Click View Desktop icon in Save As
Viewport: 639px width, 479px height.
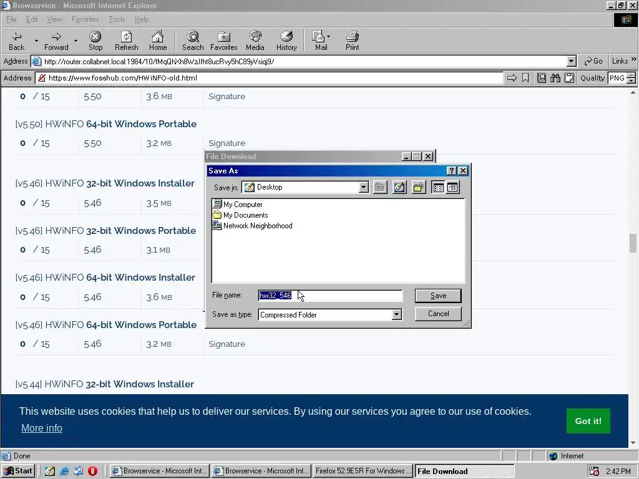pos(399,187)
